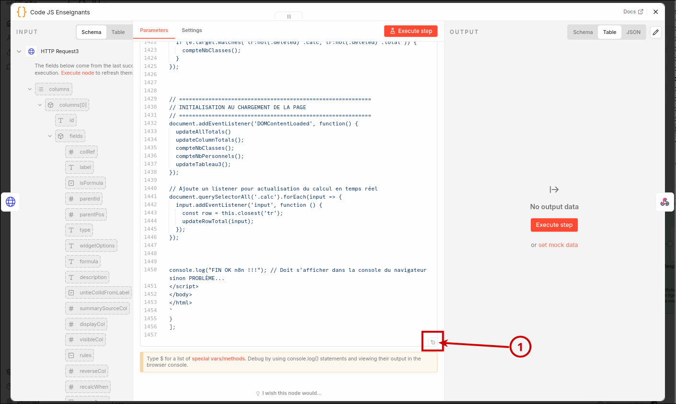Switch output view to Schema
The image size is (676, 404).
[583, 32]
